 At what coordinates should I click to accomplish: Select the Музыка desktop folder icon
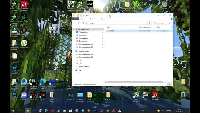click(x=183, y=96)
